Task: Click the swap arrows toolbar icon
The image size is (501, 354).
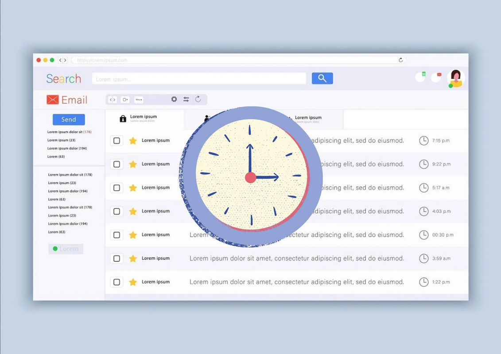Action: pos(186,99)
